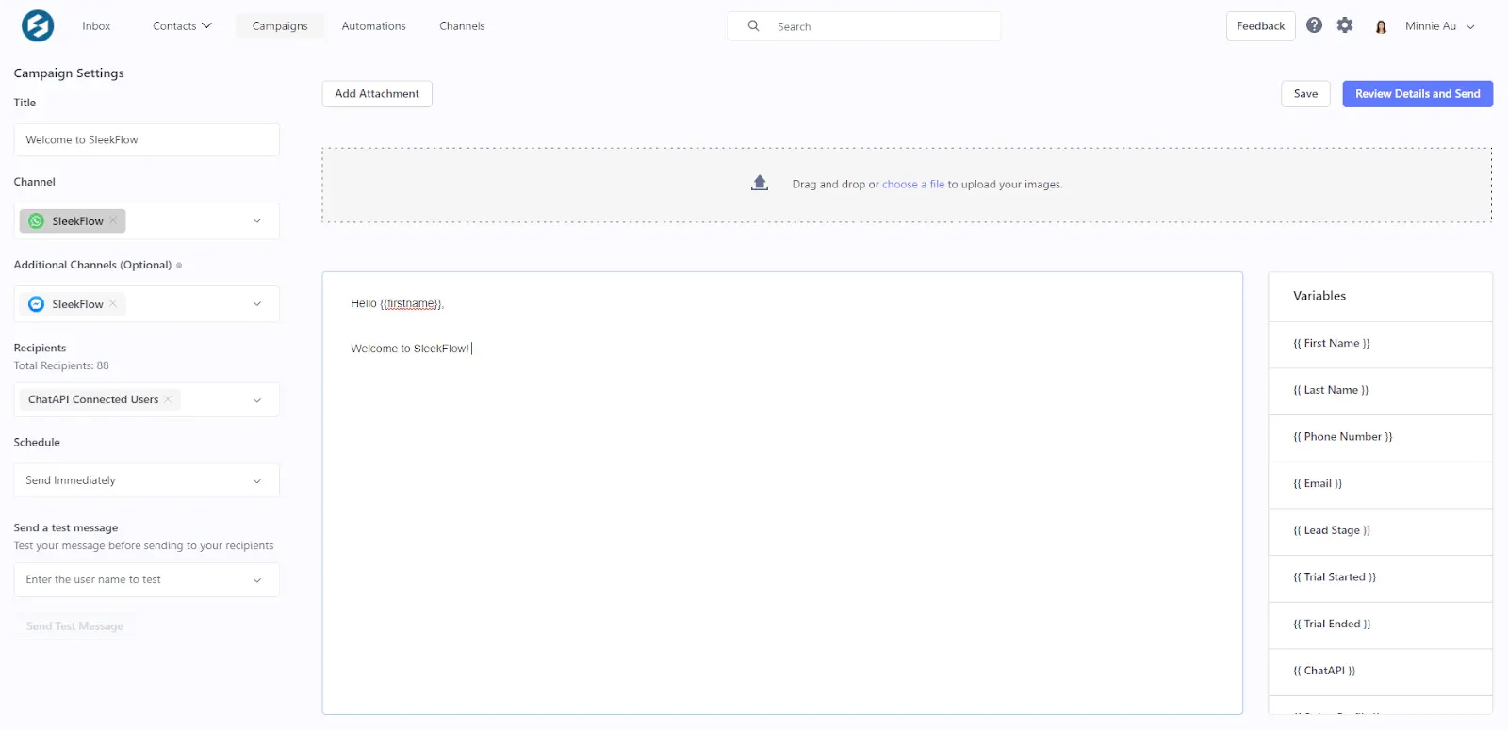Image resolution: width=1508 pixels, height=730 pixels.
Task: Click the choose a file link
Action: 913,185
